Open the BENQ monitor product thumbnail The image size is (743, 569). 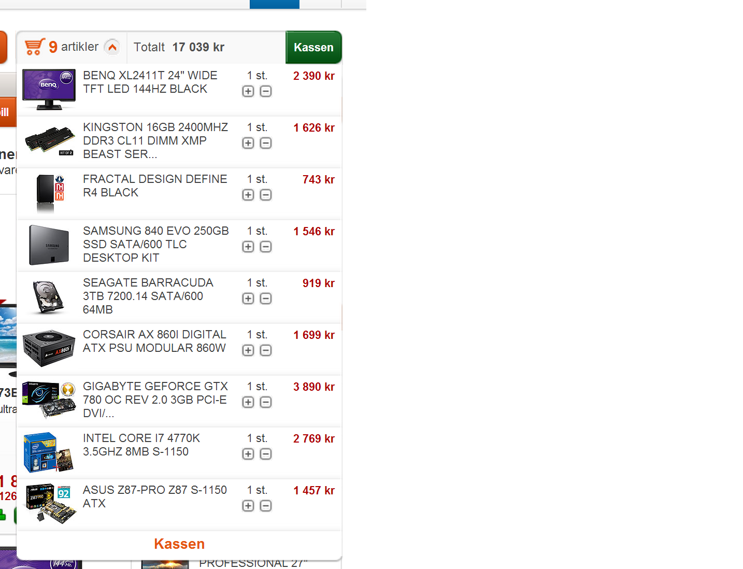click(x=49, y=90)
